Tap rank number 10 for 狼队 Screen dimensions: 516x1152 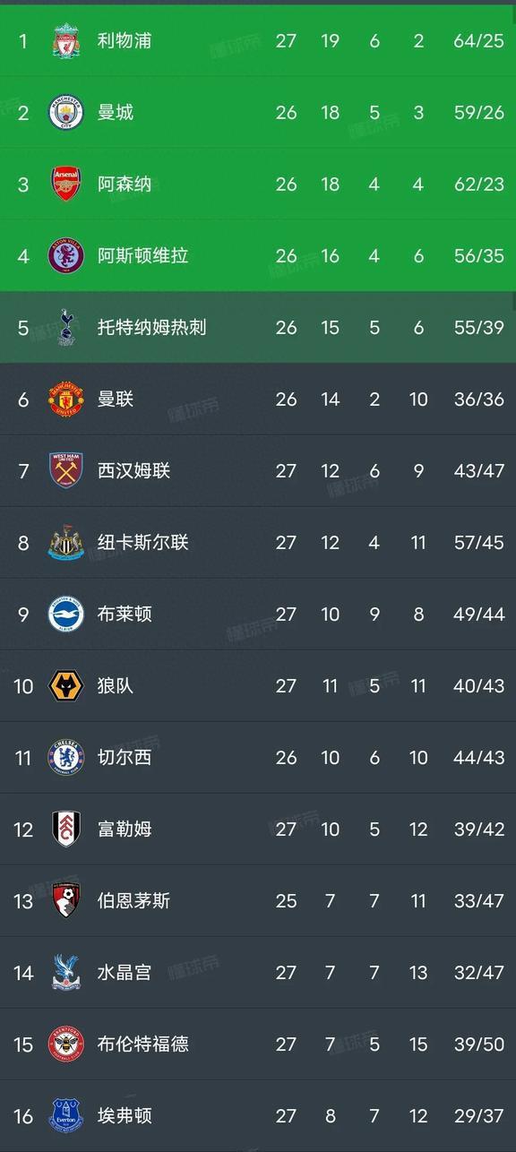(x=23, y=685)
